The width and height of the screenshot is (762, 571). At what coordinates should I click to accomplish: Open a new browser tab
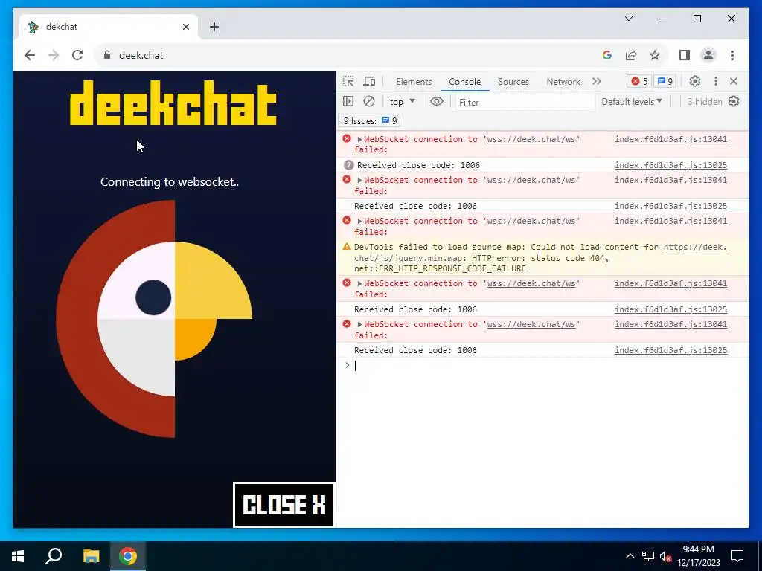point(214,27)
